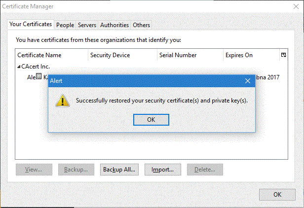Open the Servers tab

[x=87, y=25]
